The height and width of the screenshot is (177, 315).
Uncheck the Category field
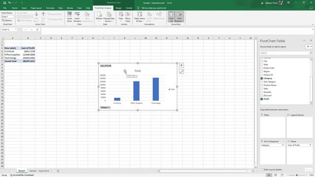point(261,79)
